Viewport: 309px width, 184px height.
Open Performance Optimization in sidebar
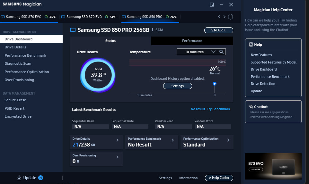(x=27, y=72)
